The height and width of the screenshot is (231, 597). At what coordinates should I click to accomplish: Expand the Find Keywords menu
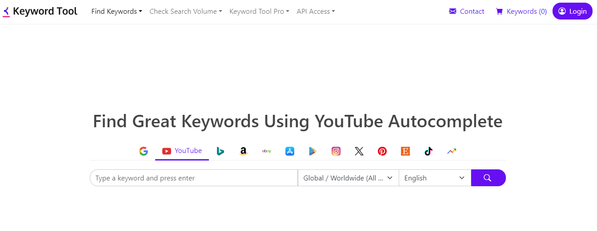coord(117,12)
